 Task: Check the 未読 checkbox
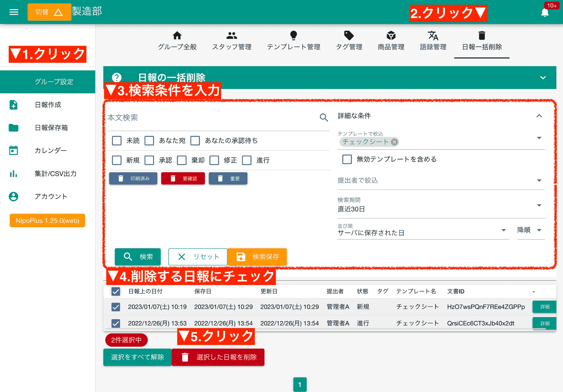tap(117, 141)
